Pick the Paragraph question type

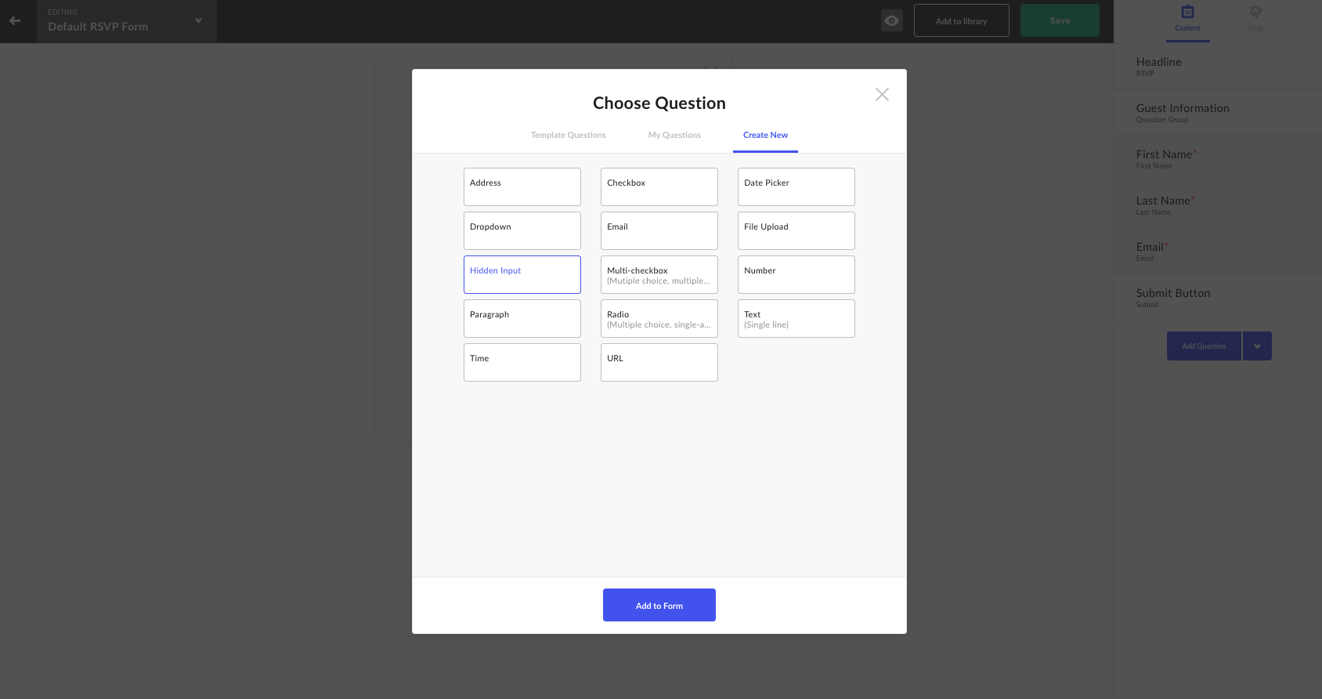tap(522, 318)
